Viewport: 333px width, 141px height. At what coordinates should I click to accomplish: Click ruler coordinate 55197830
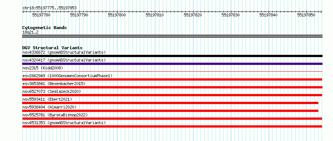[230, 15]
